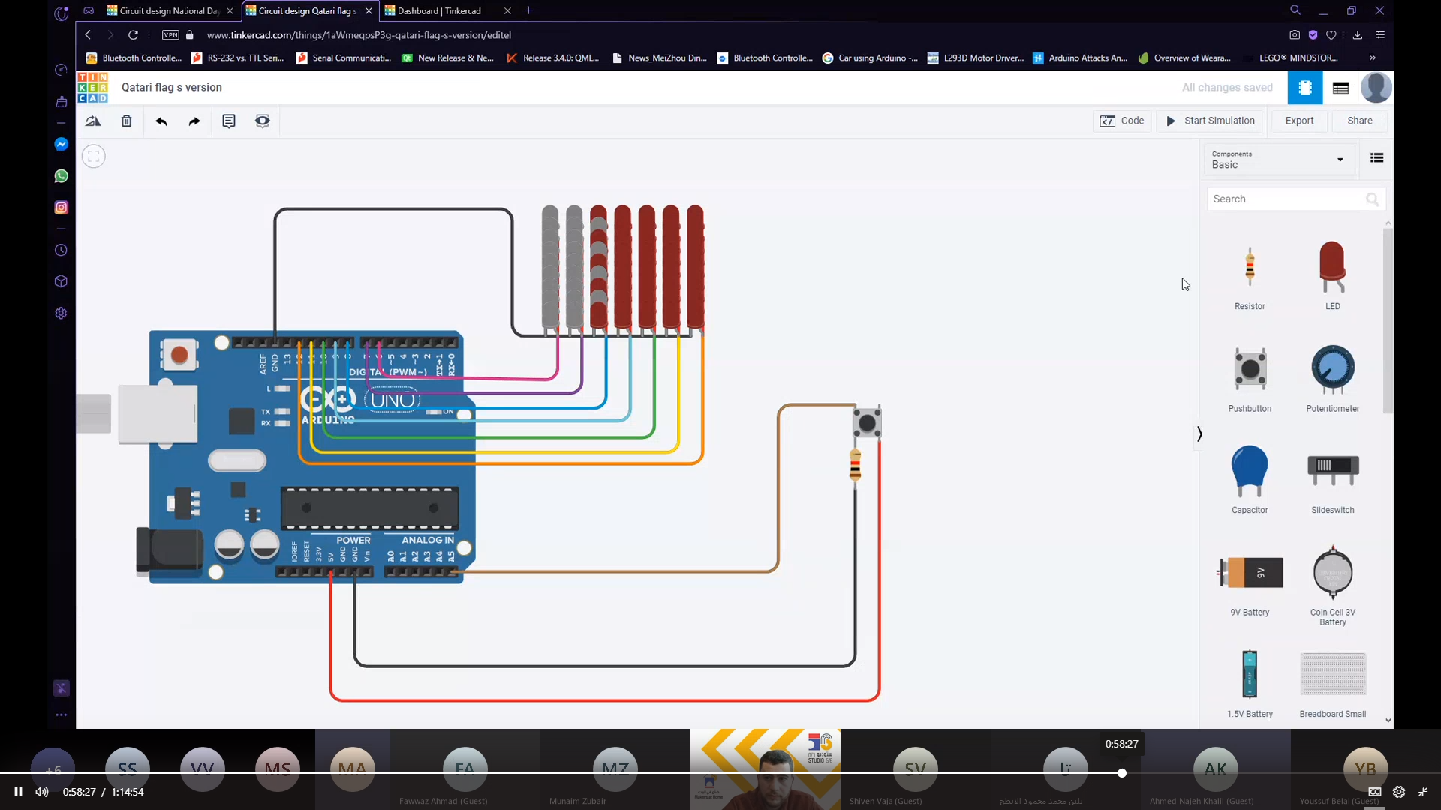Open L293D Motor Driver bookmark

pos(976,58)
